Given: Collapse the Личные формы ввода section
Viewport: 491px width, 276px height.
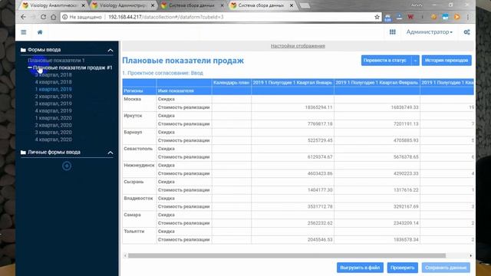Looking at the screenshot, I should 110,153.
